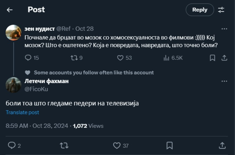Open replies on the first post
This screenshot has height=155, width=235.
(28, 58)
